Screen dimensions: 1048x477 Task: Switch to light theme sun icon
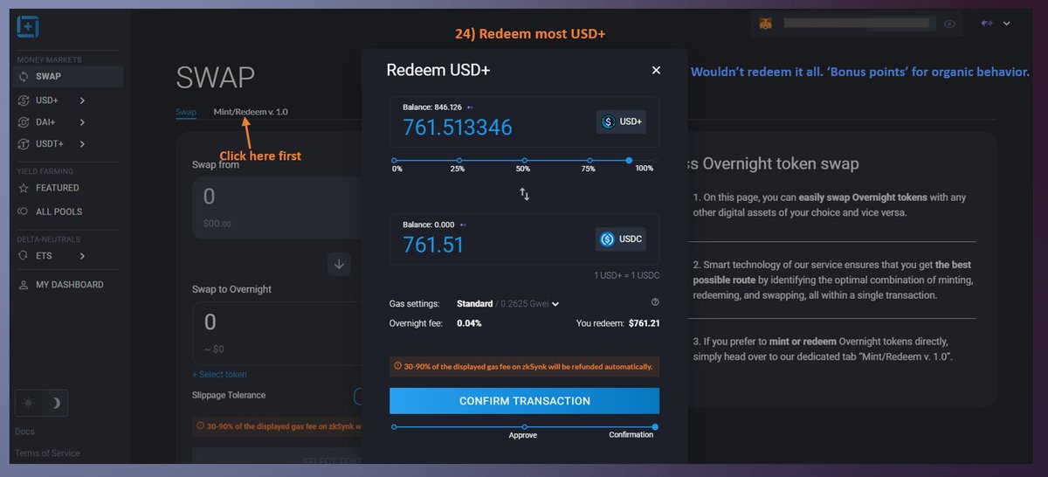click(x=29, y=403)
